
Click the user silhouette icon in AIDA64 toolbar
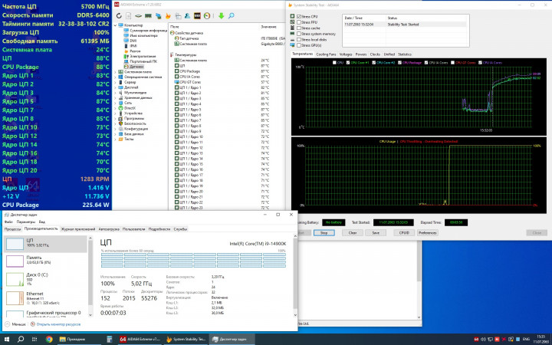(x=188, y=16)
